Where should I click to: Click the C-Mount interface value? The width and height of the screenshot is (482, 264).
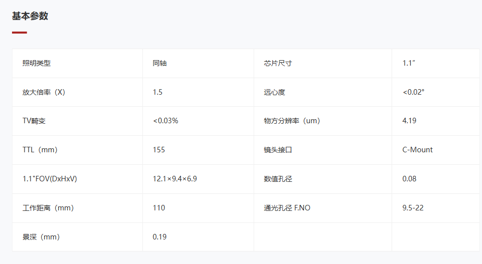[x=417, y=150]
